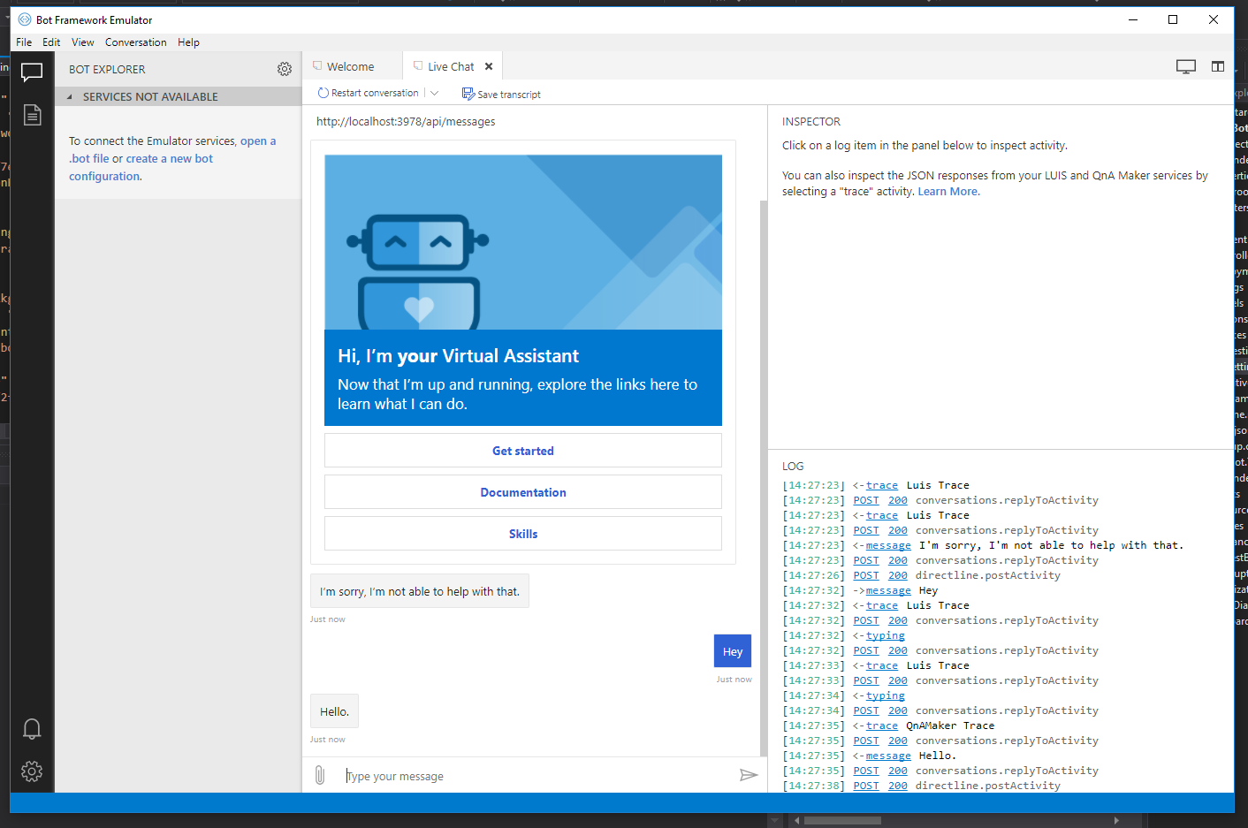Image resolution: width=1248 pixels, height=828 pixels.
Task: Open emulator settings gear in sidebar
Action: (x=32, y=771)
